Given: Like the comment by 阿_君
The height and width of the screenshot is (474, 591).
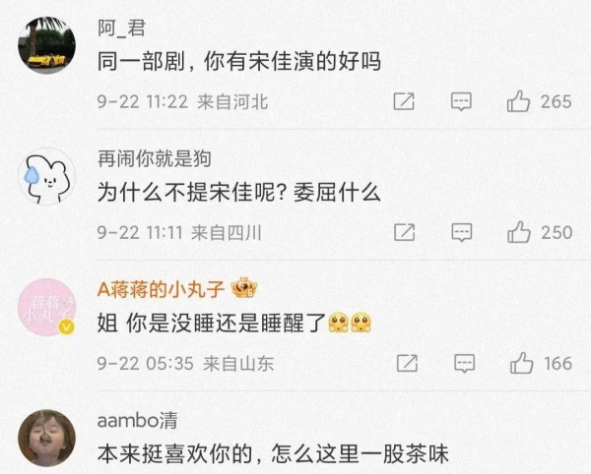Looking at the screenshot, I should pyautogui.click(x=519, y=101).
